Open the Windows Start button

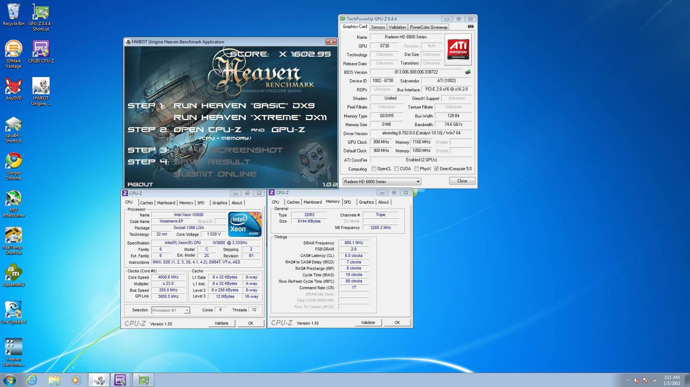(9, 380)
